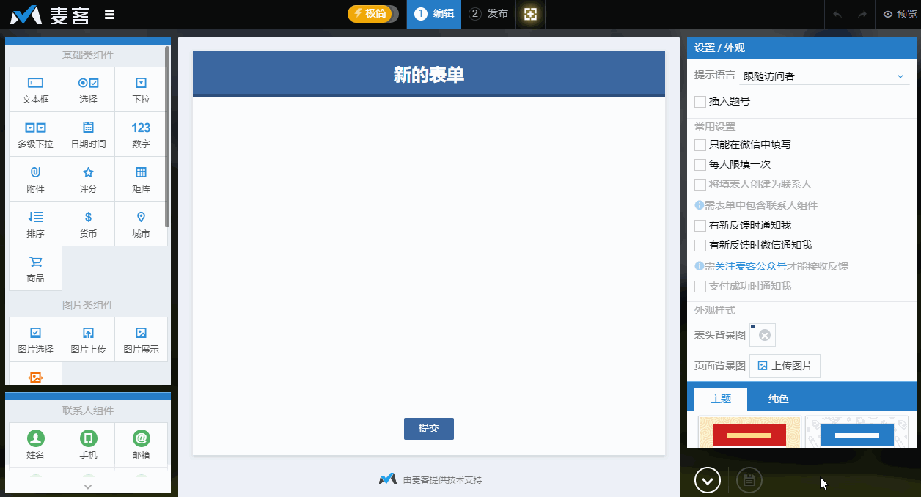Viewport: 921px width, 497px height.
Task: Go to step 2 发布 tab
Action: (x=488, y=14)
